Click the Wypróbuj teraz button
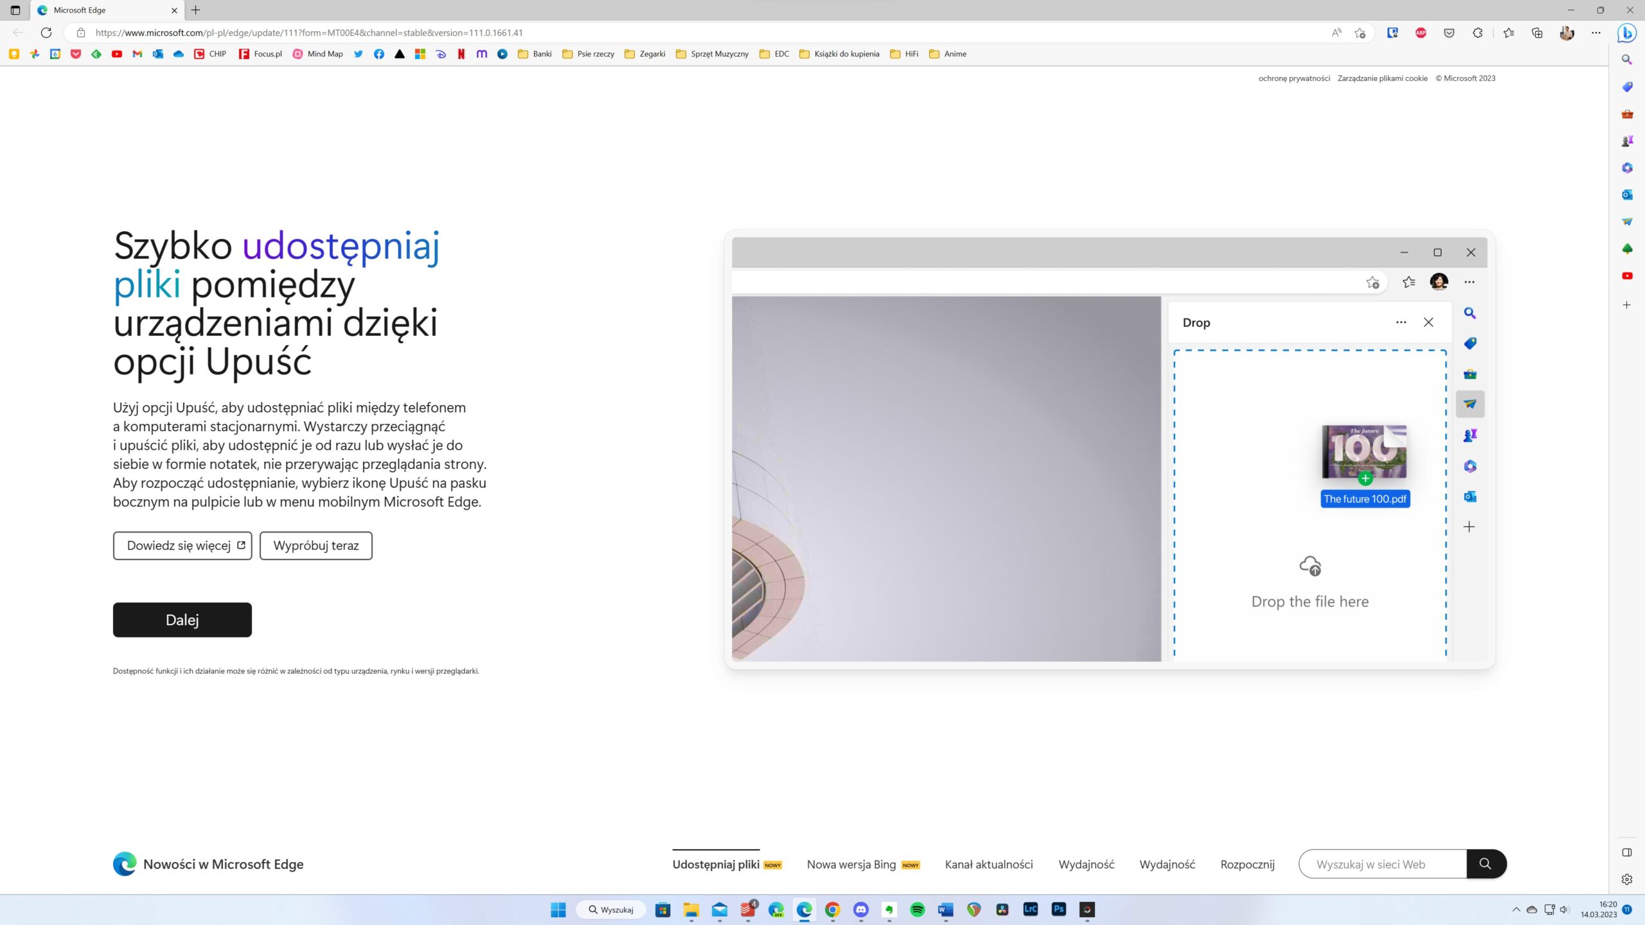 pos(316,545)
